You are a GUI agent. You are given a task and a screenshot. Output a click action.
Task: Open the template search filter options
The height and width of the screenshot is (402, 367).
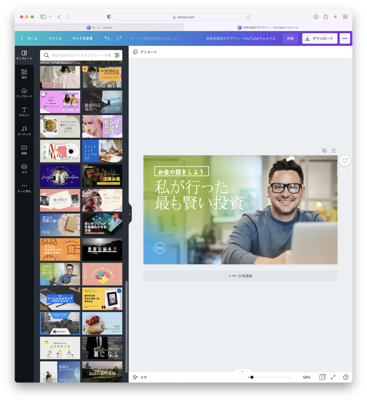[117, 55]
